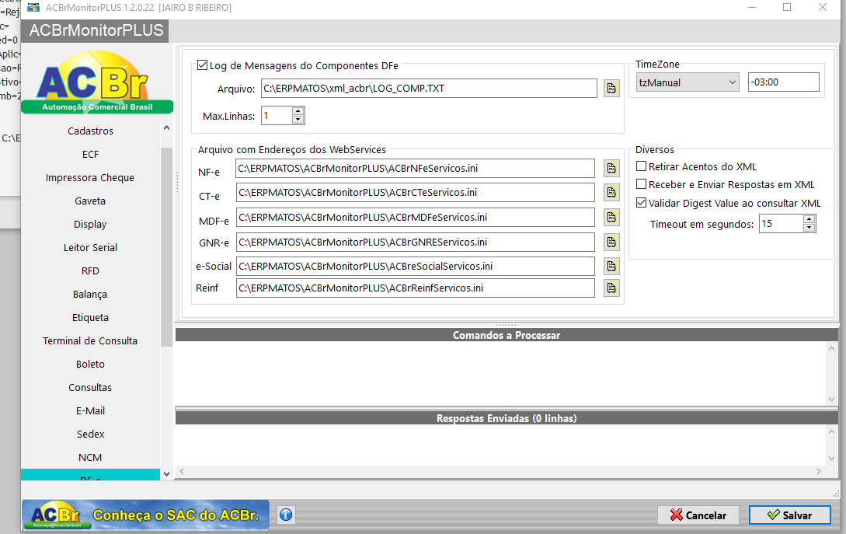Click Respostas Enviadas horizontal scroll left arrow
This screenshot has width=846, height=534.
click(182, 471)
